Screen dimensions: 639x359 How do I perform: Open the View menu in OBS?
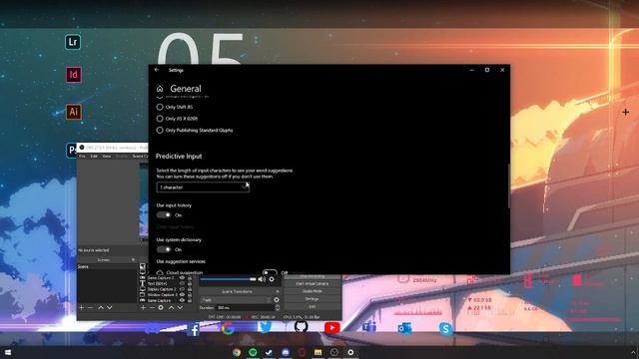tap(107, 157)
